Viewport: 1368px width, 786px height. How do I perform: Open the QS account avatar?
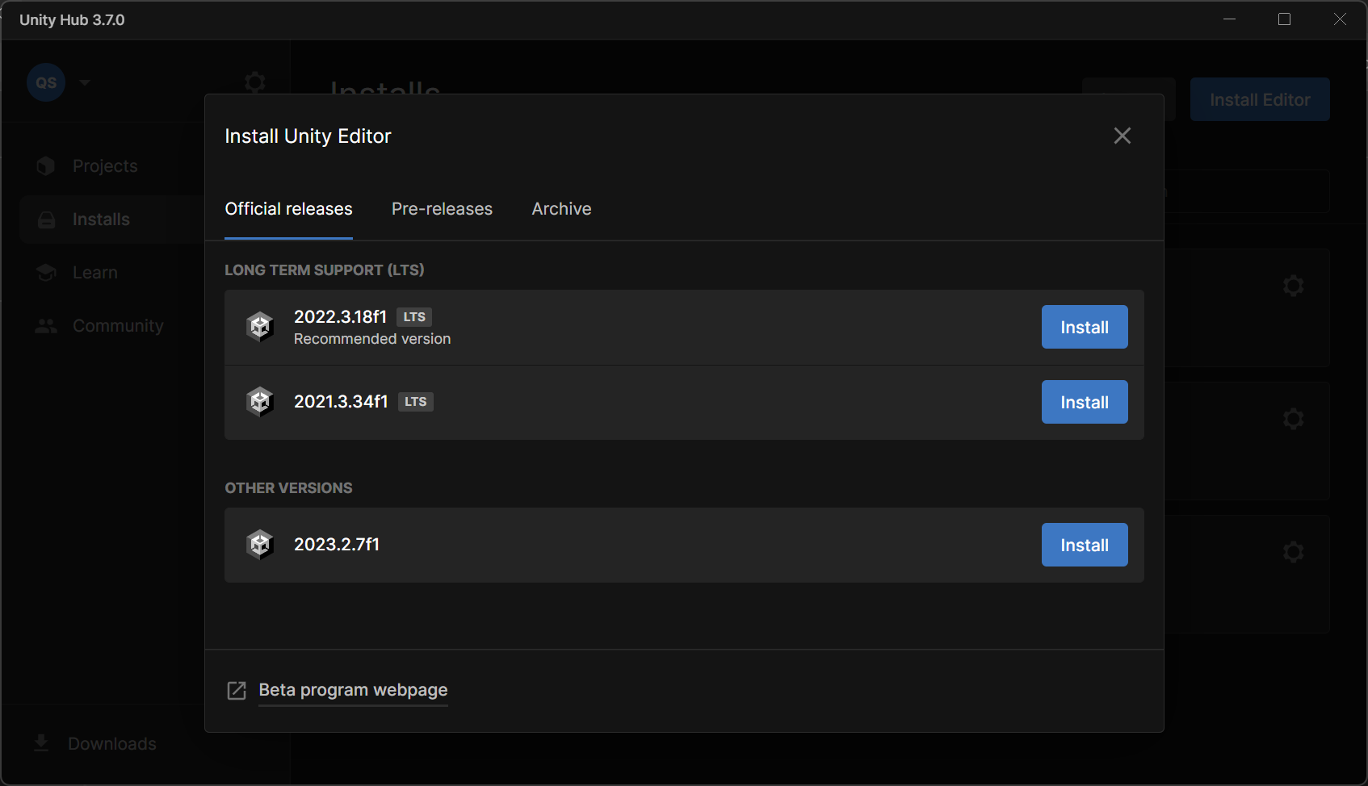click(x=46, y=82)
